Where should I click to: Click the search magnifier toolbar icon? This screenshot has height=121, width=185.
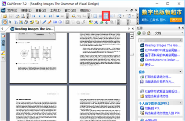pos(74,16)
